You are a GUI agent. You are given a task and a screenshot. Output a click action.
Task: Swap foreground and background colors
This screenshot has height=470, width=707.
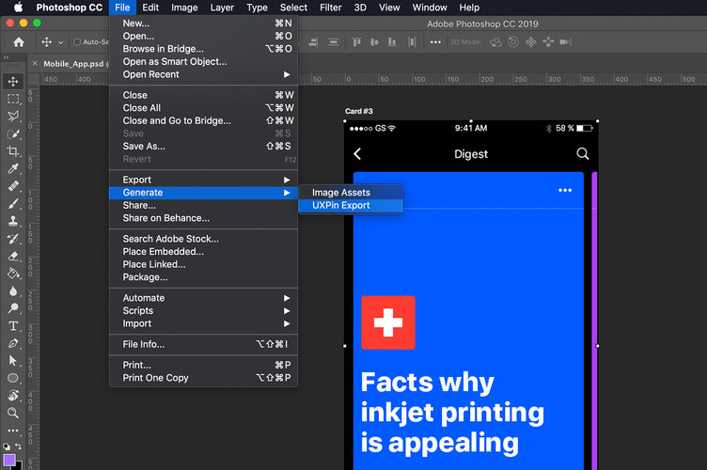[x=18, y=446]
